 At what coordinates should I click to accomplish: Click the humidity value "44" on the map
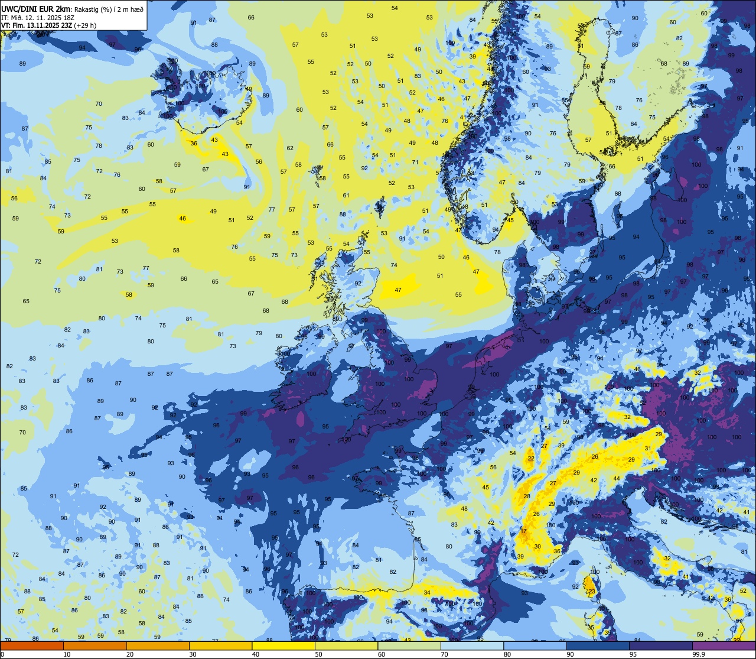[x=617, y=479]
